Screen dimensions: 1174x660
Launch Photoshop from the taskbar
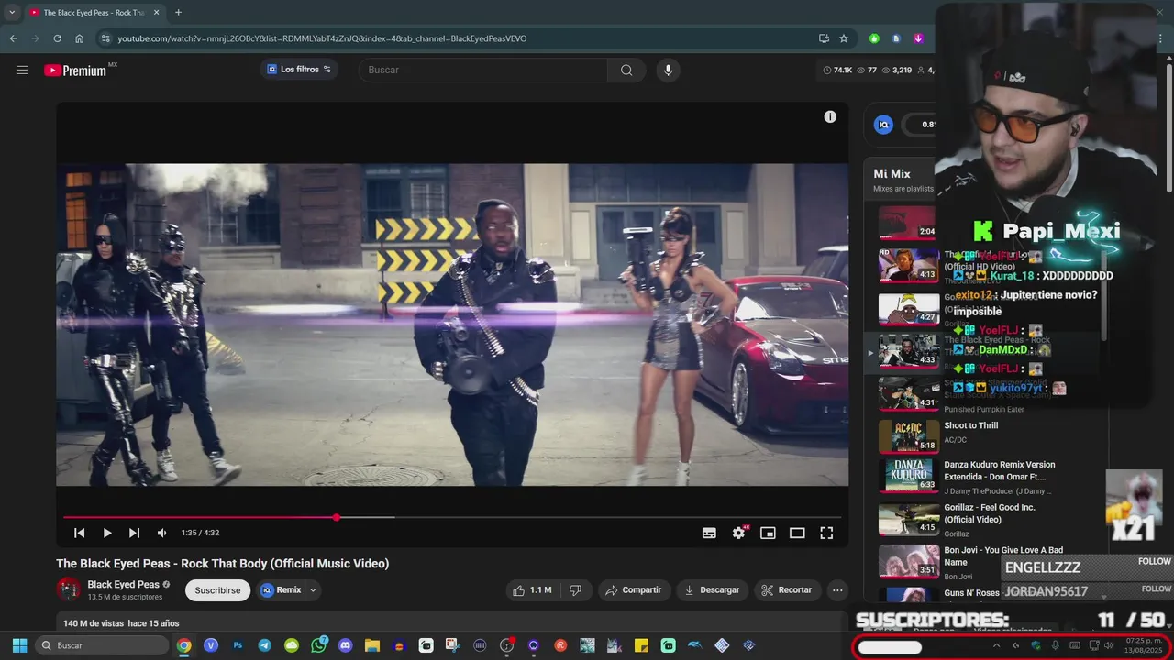(238, 645)
